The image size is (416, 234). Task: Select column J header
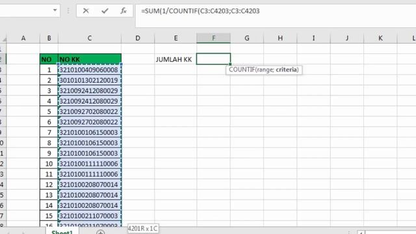(x=347, y=38)
